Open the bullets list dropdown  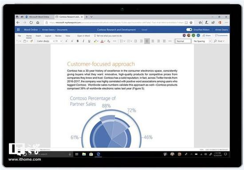pyautogui.click(x=124, y=41)
